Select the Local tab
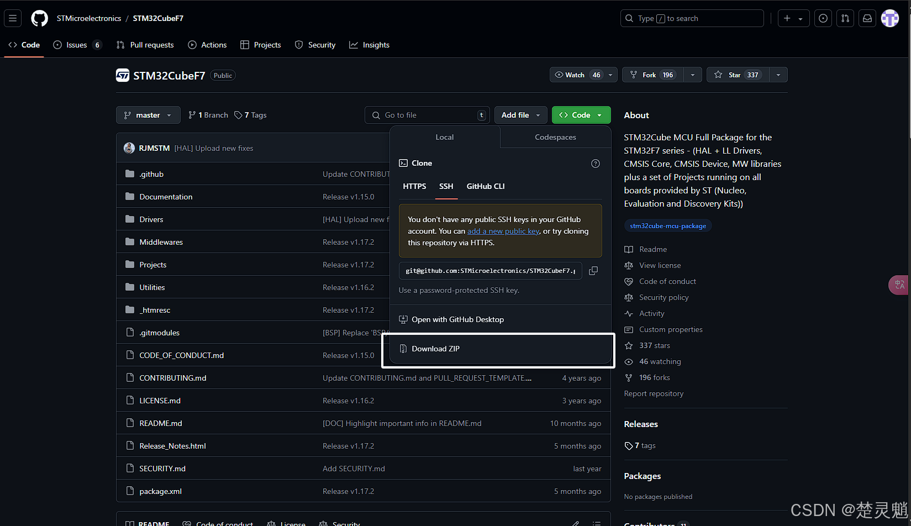The width and height of the screenshot is (911, 526). 445,137
